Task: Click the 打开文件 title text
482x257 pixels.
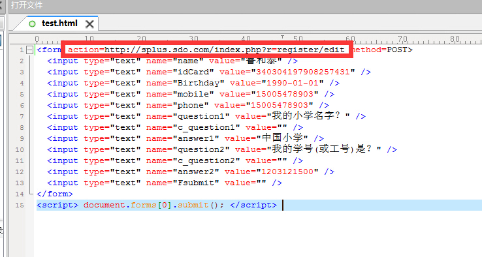Action: [x=27, y=5]
